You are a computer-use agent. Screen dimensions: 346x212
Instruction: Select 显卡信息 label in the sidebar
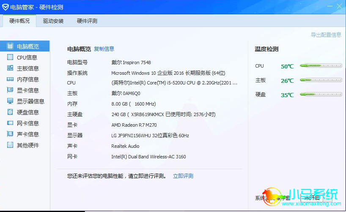tap(28, 90)
